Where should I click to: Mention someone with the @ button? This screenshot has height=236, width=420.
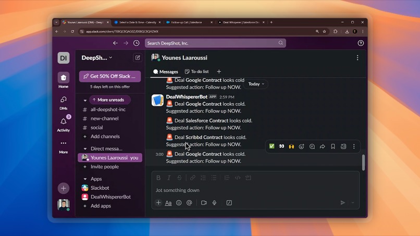(189, 203)
